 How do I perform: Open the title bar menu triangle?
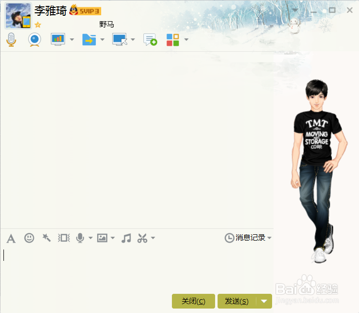coord(295,10)
